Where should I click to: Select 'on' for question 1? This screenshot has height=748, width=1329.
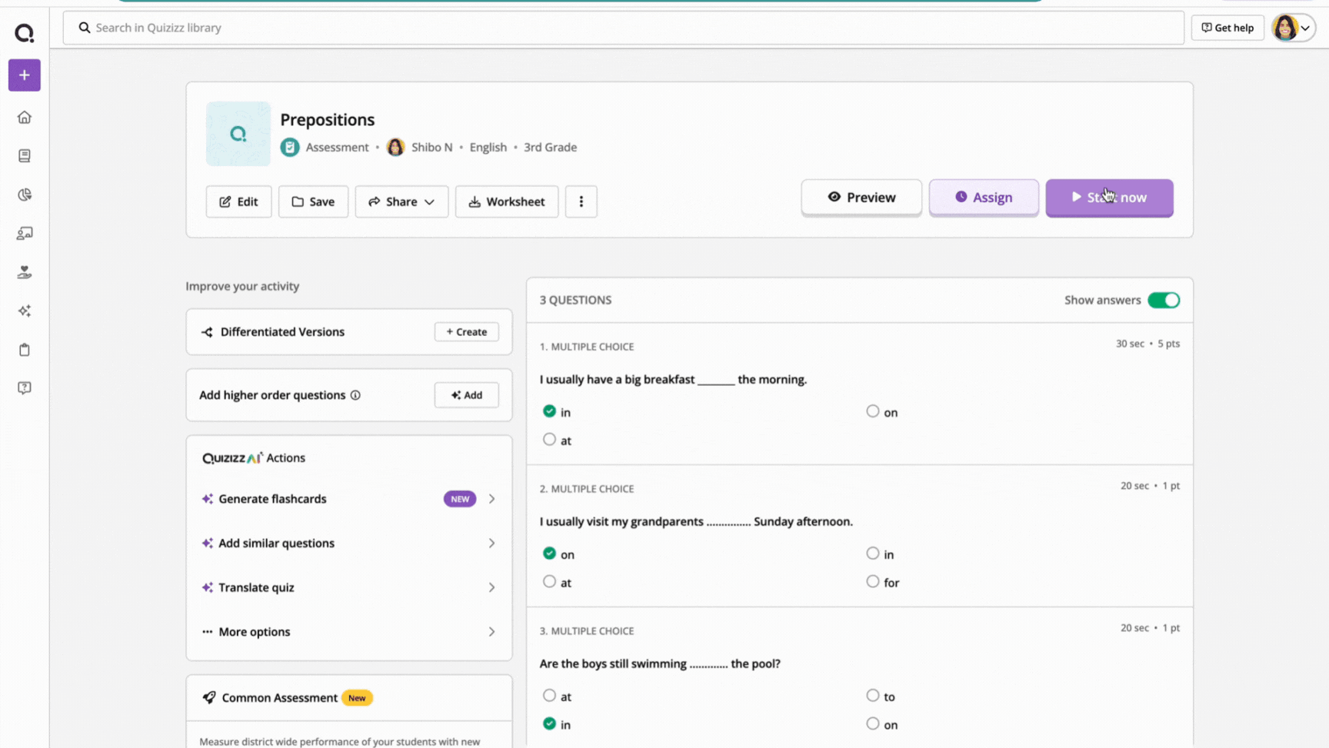coord(873,411)
